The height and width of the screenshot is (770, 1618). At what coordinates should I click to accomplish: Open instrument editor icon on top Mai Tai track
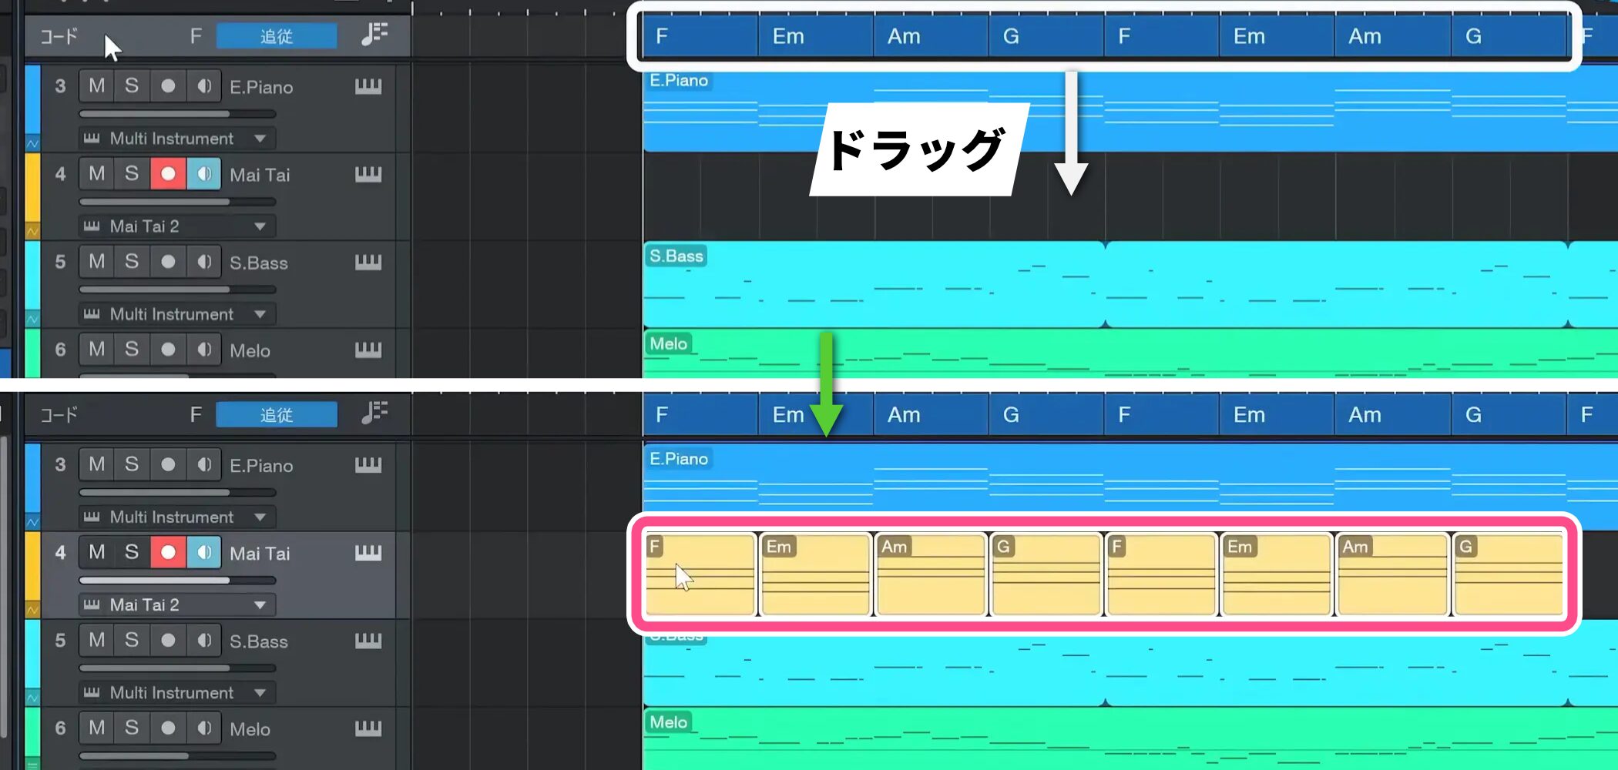(x=368, y=174)
